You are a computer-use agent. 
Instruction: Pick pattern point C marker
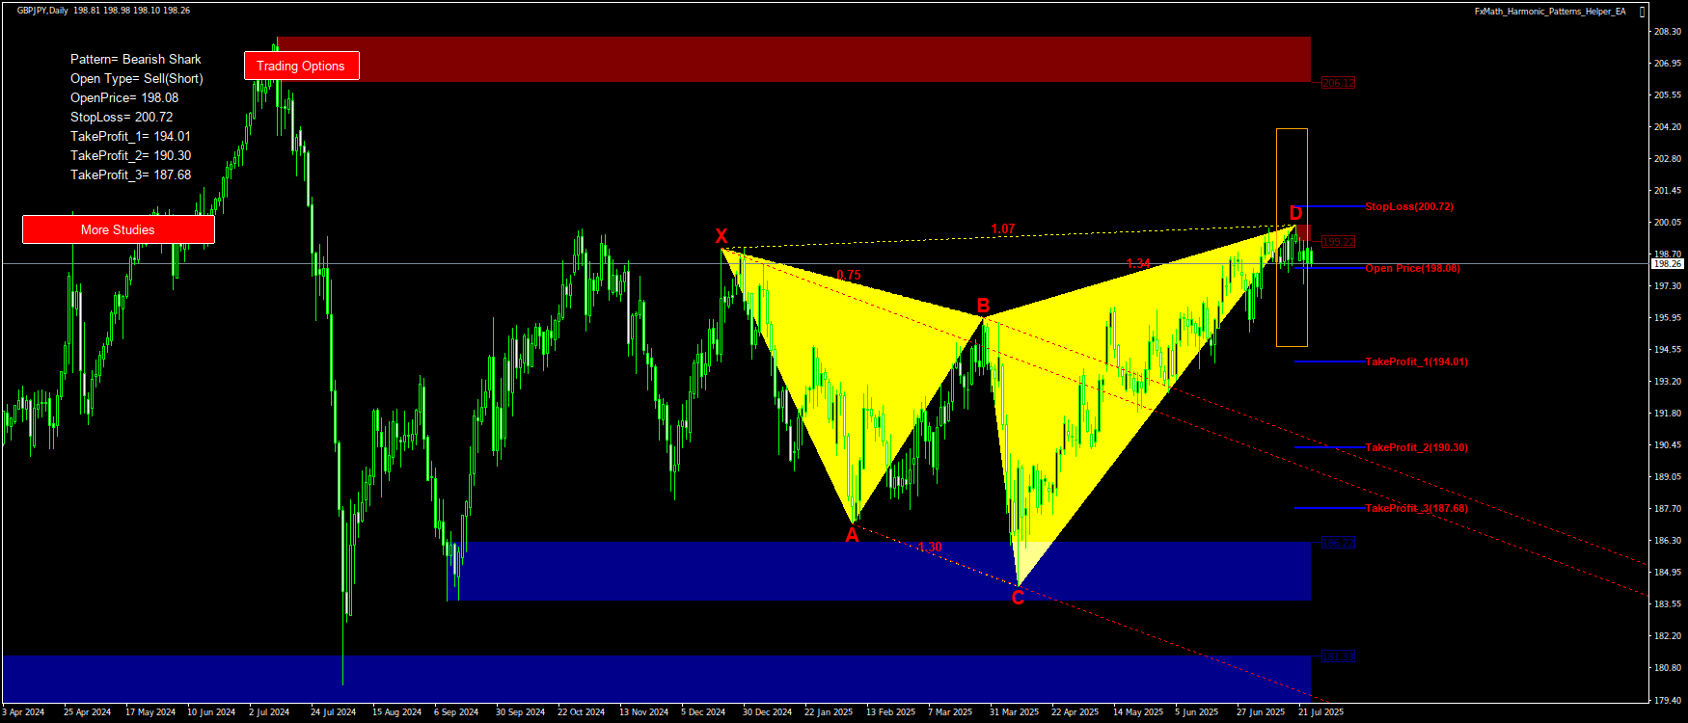click(x=1018, y=599)
